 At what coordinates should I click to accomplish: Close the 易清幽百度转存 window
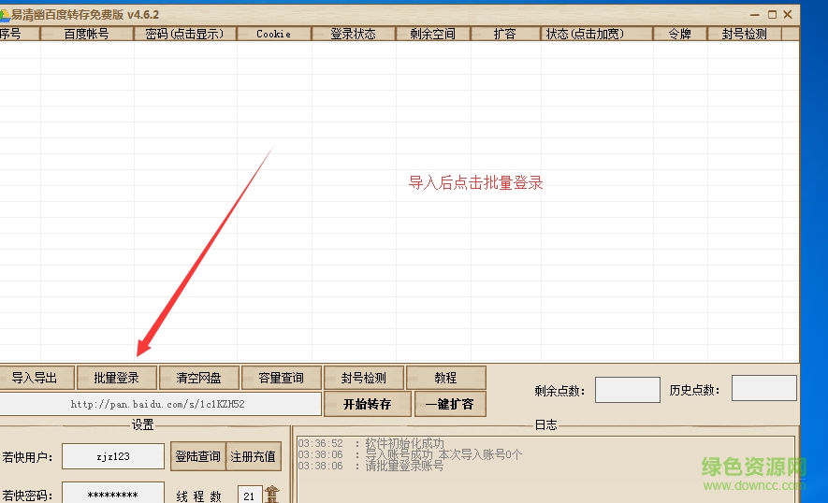pyautogui.click(x=788, y=15)
